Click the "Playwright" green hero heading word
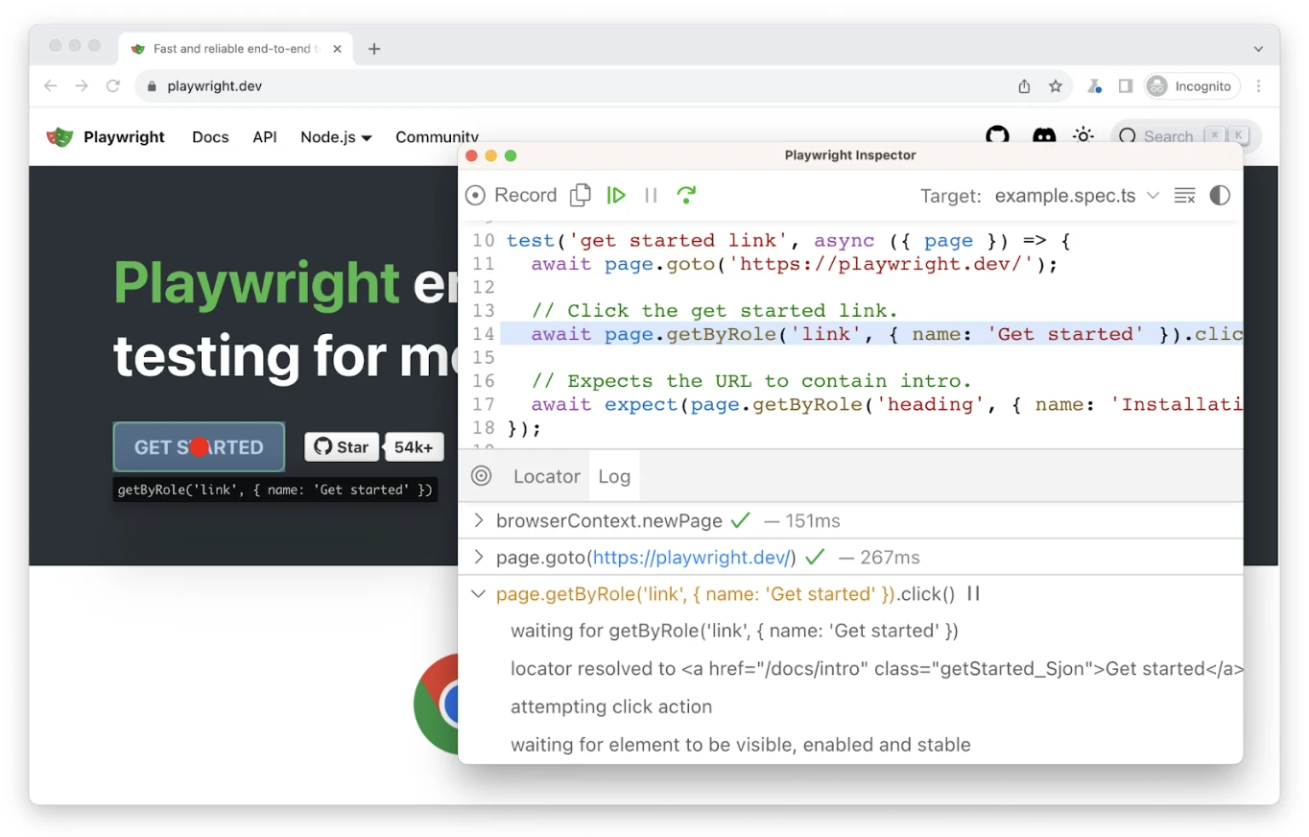1309x837 pixels. (256, 283)
